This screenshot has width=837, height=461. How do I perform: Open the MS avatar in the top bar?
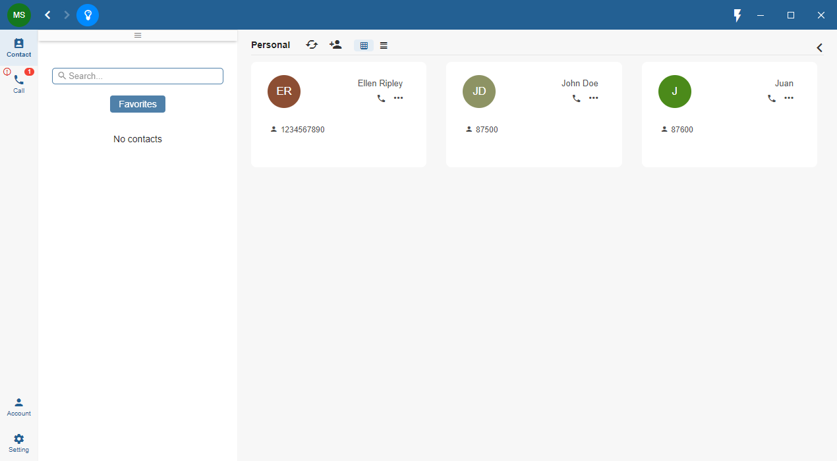pyautogui.click(x=18, y=14)
